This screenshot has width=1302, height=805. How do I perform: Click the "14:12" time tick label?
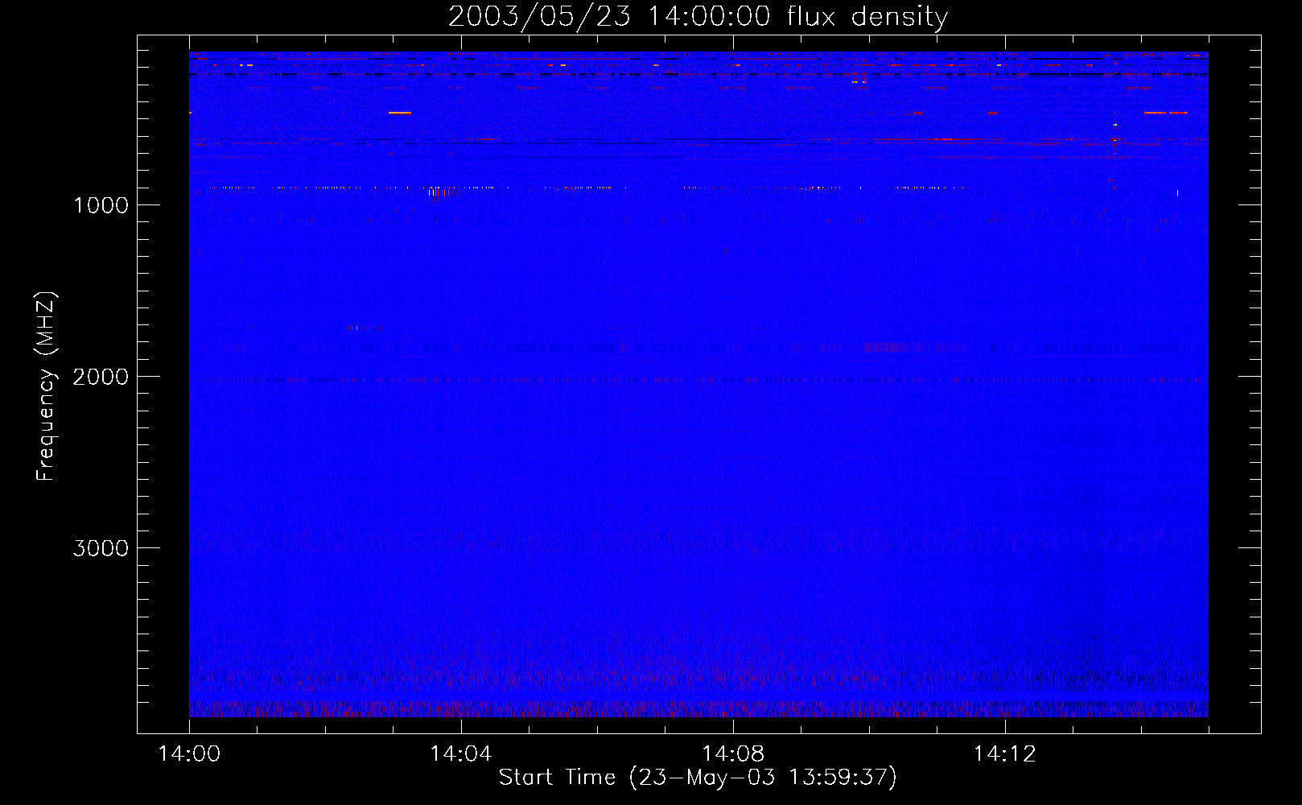point(1005,754)
